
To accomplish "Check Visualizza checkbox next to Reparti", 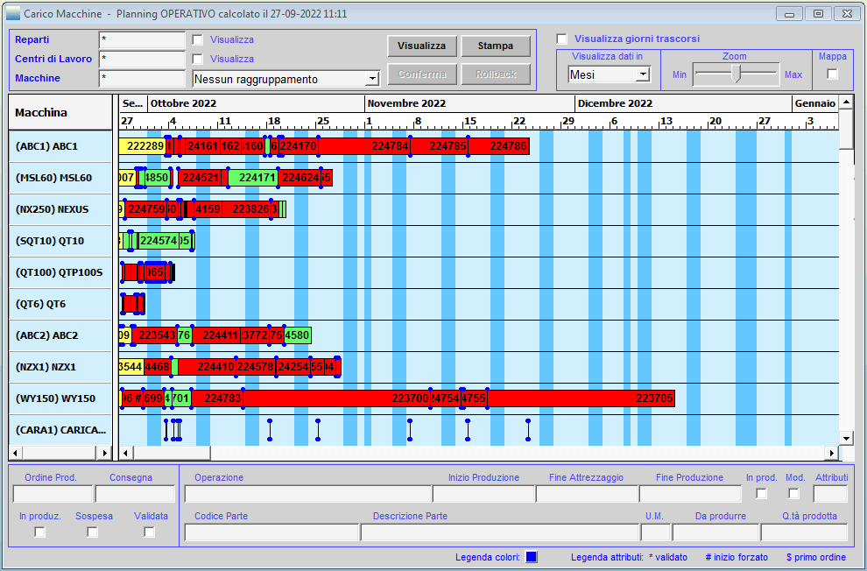I will pyautogui.click(x=198, y=39).
